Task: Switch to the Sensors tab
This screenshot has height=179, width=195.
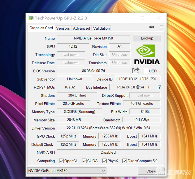Action: pos(63,28)
